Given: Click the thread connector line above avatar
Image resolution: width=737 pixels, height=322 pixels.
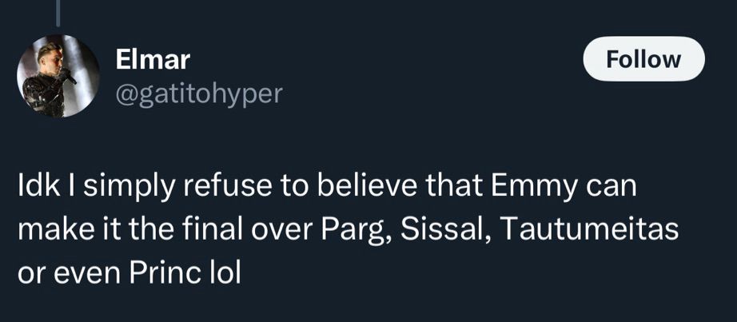Looking at the screenshot, I should [x=58, y=8].
